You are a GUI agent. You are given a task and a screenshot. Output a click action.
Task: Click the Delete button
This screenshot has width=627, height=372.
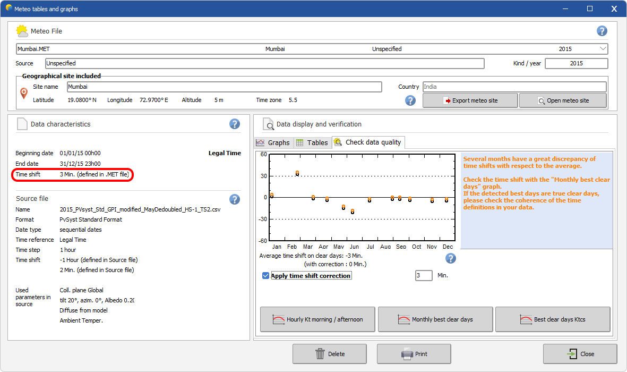[330, 354]
